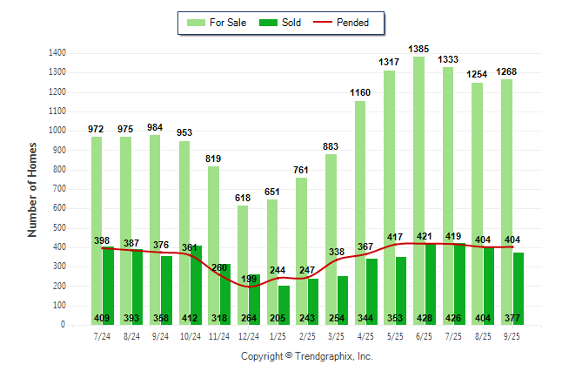The width and height of the screenshot is (562, 378).
Task: Click the Number of Homes axis title
Action: point(33,189)
